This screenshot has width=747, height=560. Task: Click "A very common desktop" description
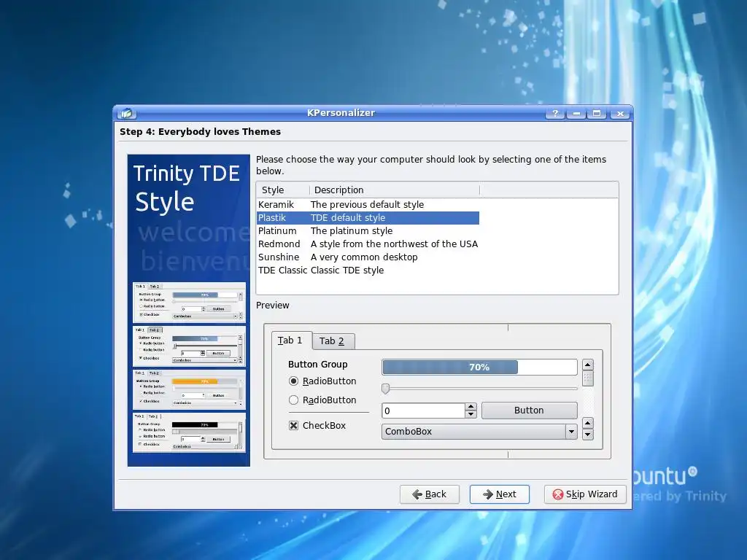pos(364,257)
